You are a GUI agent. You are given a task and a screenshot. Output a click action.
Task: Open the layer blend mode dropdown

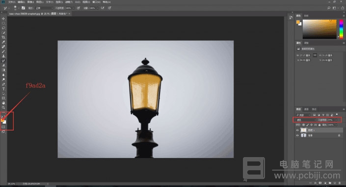[x=306, y=120]
